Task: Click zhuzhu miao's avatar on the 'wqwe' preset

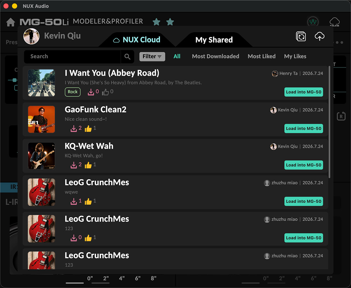Action: (x=267, y=183)
